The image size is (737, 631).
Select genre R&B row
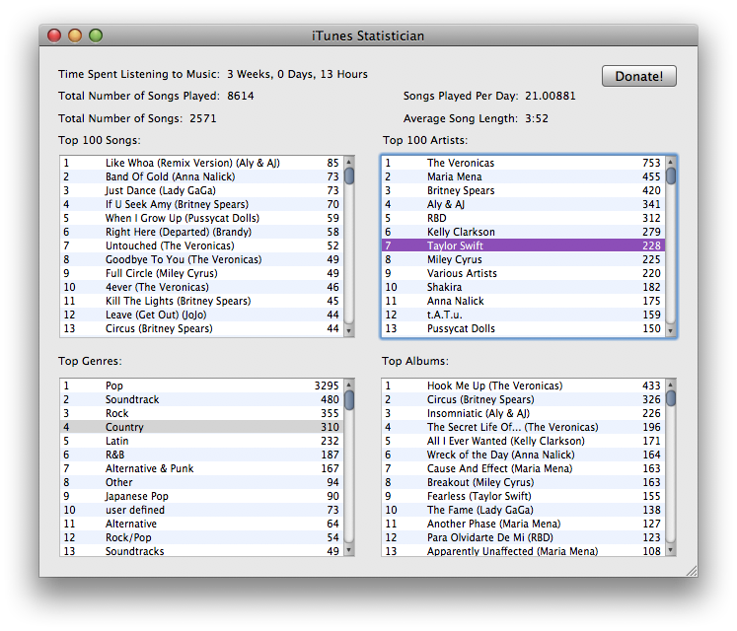click(202, 455)
